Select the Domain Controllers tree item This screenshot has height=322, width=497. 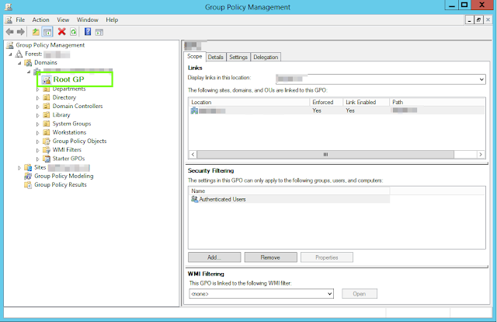[x=78, y=107]
